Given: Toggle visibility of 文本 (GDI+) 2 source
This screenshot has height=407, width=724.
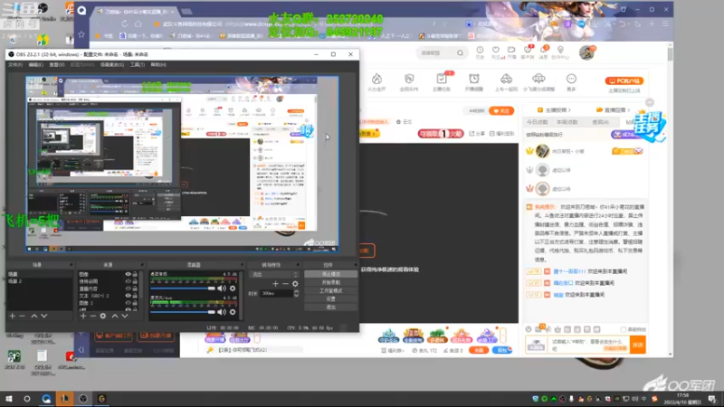Looking at the screenshot, I should tap(128, 296).
